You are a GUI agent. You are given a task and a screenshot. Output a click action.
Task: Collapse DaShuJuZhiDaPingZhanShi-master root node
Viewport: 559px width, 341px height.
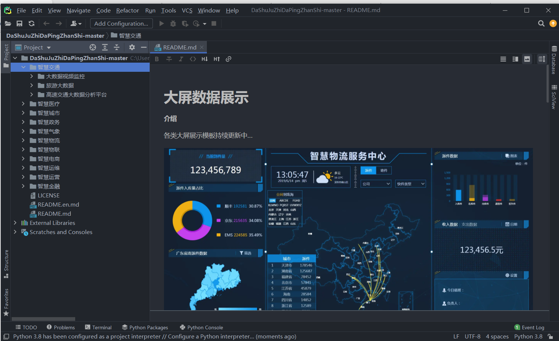click(x=15, y=58)
